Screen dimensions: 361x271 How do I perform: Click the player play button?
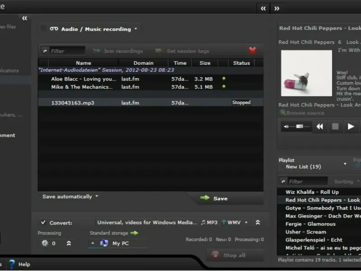tap(351, 126)
